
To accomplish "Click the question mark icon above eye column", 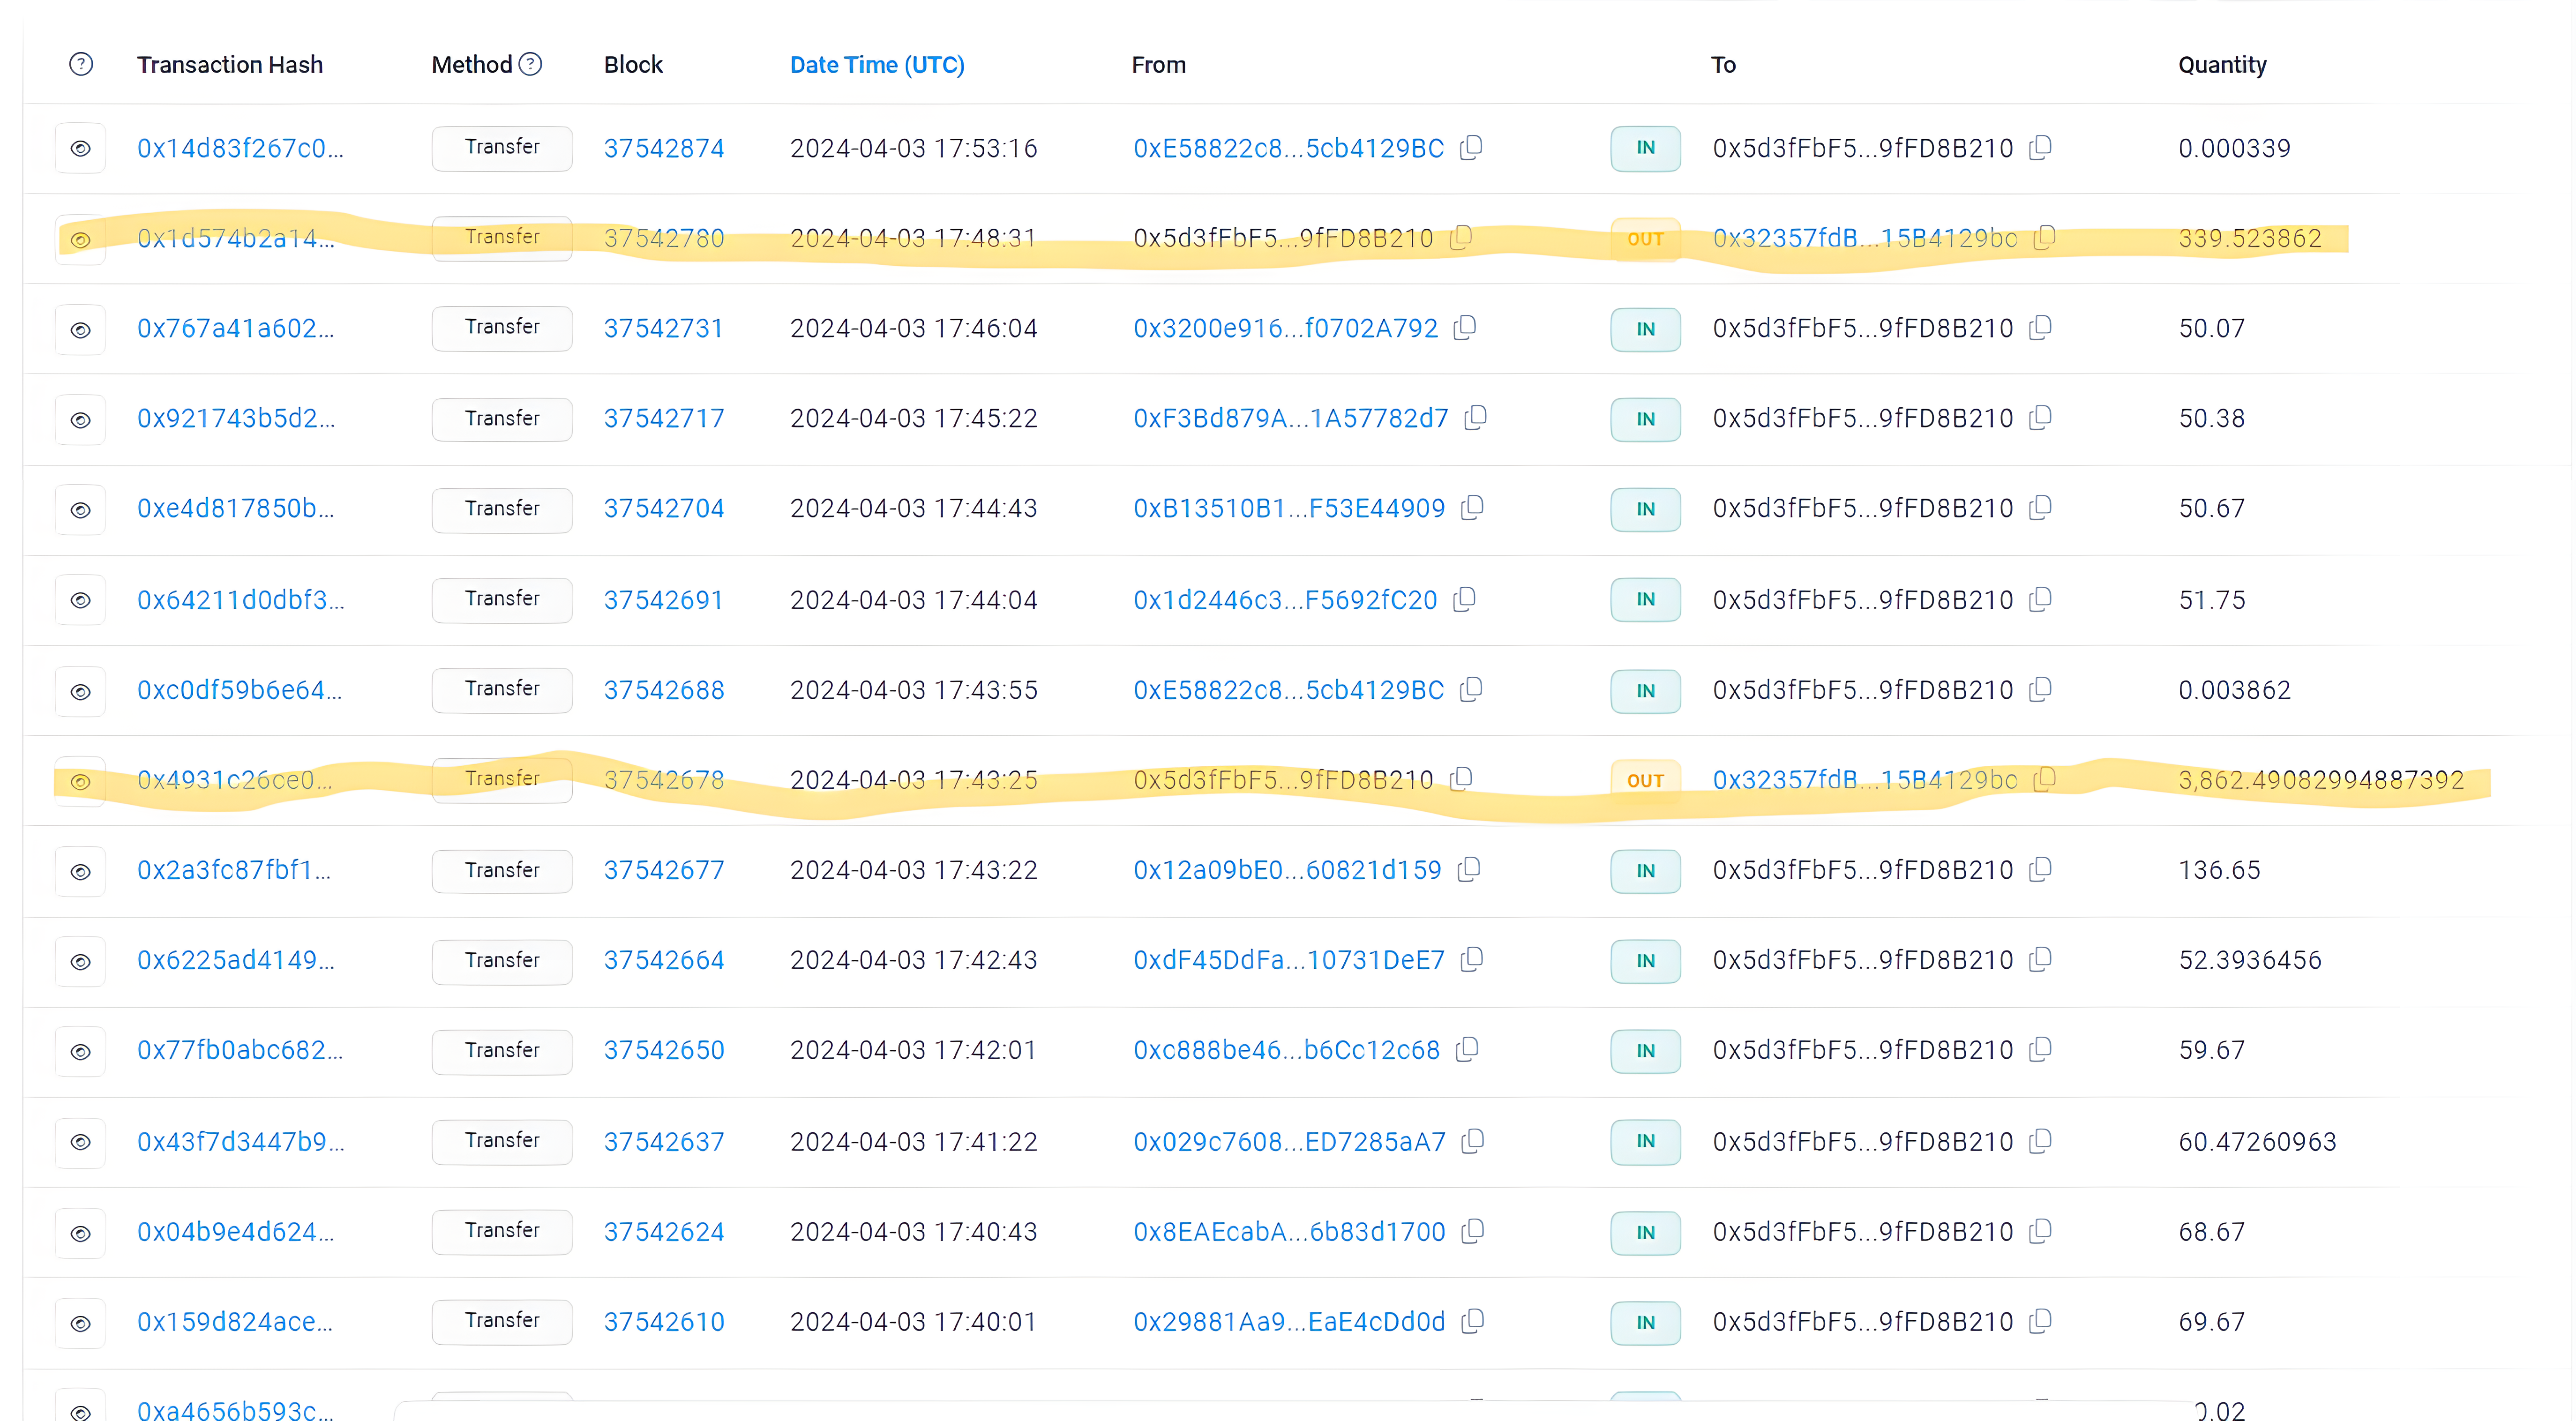I will [x=81, y=65].
